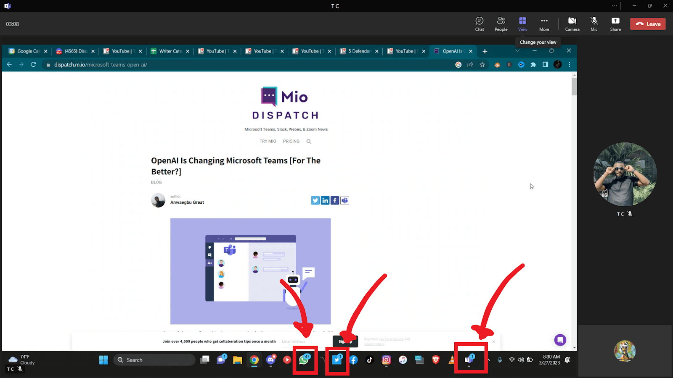The image size is (673, 378).
Task: Share the article to Microsoft Teams
Action: (344, 200)
